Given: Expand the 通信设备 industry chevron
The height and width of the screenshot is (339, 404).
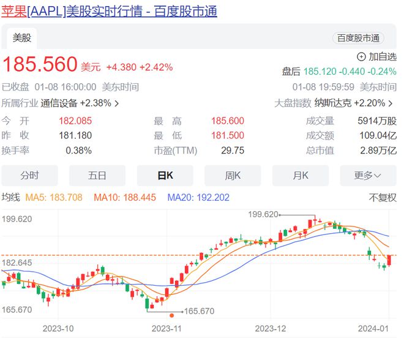Looking at the screenshot, I should [117, 103].
